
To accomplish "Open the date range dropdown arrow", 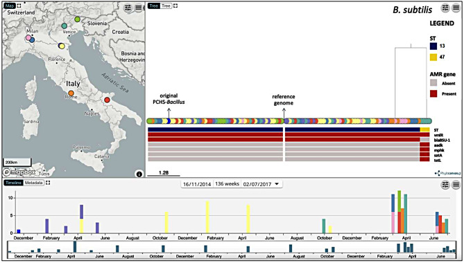I will [x=277, y=184].
